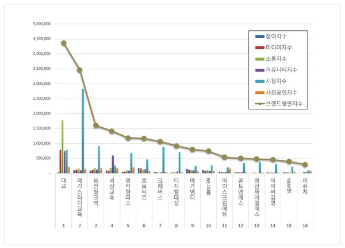The width and height of the screenshot is (345, 248).
Task: Click the line marker above 메가스터디교육
Action: point(80,70)
